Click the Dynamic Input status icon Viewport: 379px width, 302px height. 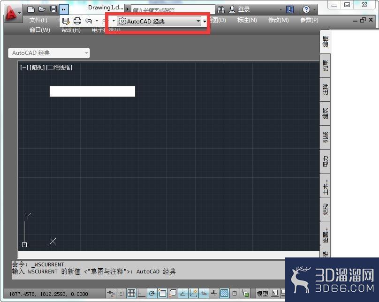204,293
